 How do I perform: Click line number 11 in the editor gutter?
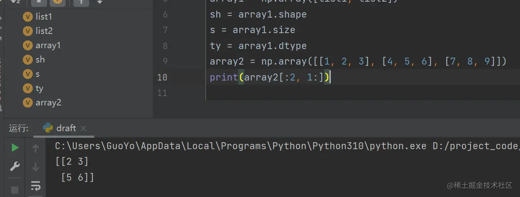coord(162,93)
